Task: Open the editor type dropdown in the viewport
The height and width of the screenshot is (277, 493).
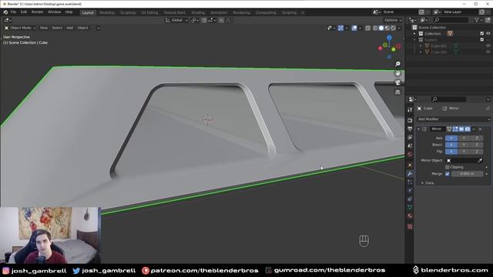Action: coord(8,20)
